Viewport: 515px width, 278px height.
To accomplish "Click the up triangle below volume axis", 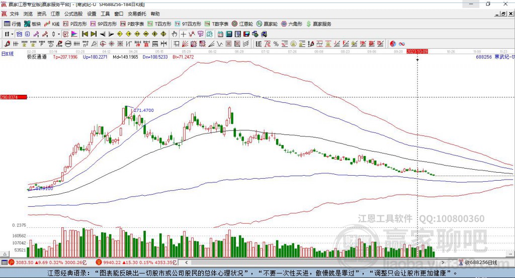I will (5, 254).
